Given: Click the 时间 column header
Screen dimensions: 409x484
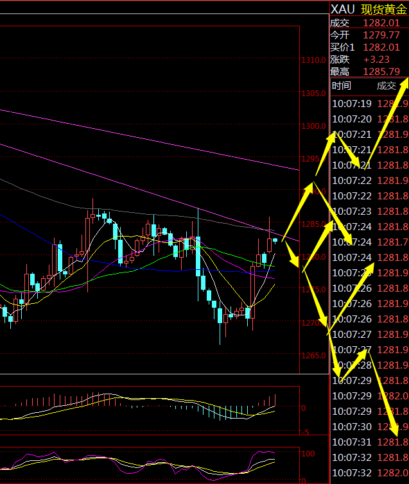Looking at the screenshot, I should (x=342, y=86).
